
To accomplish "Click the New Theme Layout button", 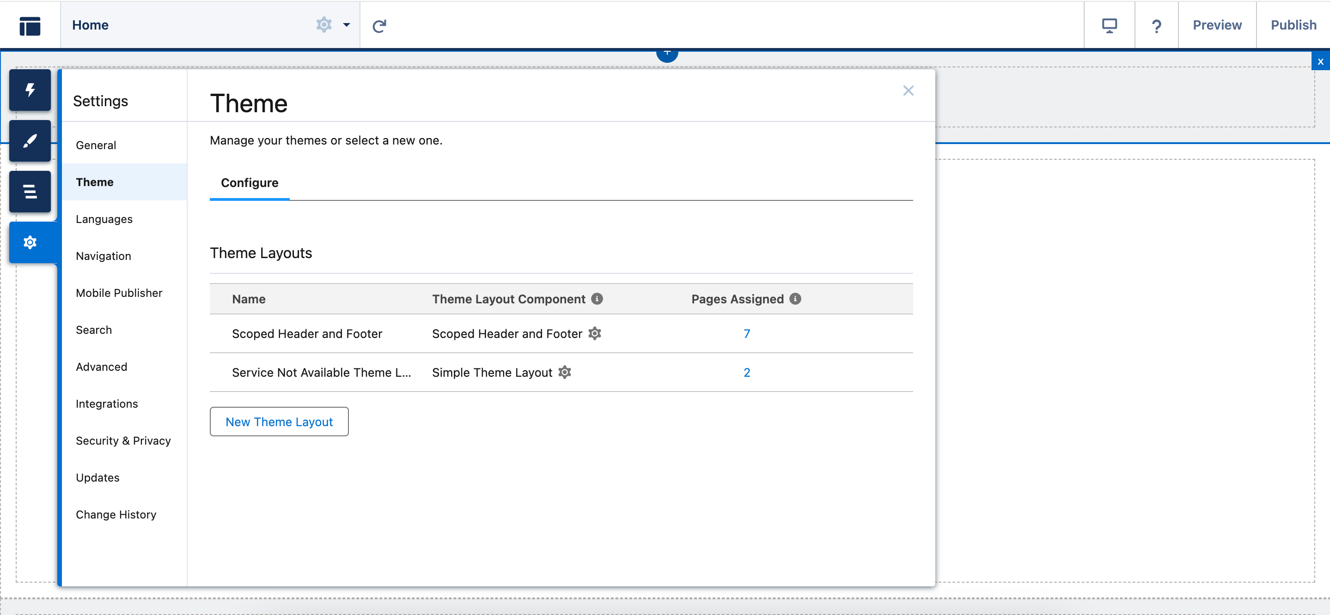I will (278, 421).
